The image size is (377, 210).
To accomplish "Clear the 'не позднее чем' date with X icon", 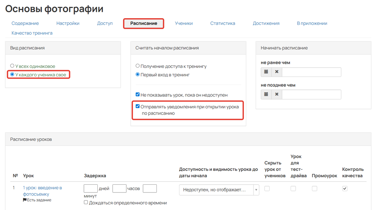I will point(277,95).
